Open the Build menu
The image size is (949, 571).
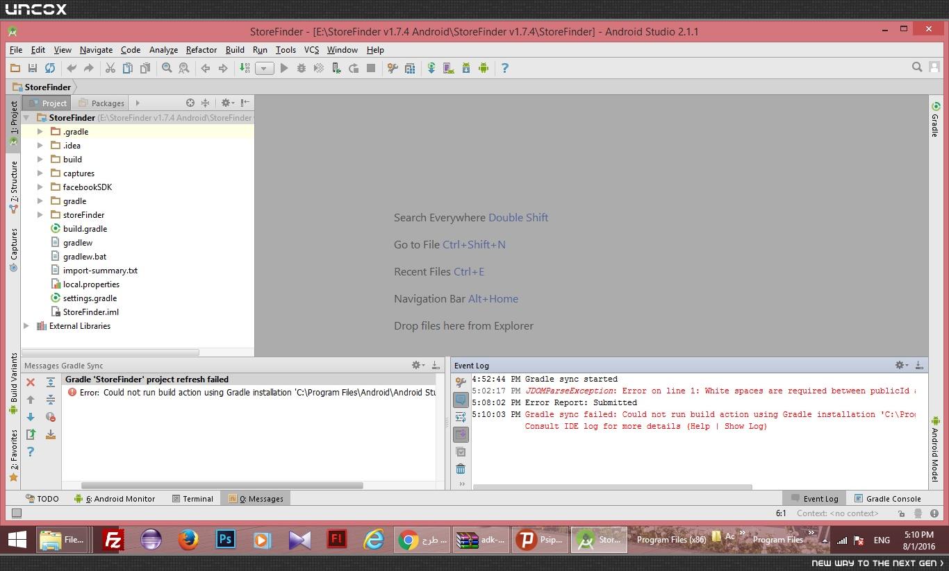[x=235, y=50]
